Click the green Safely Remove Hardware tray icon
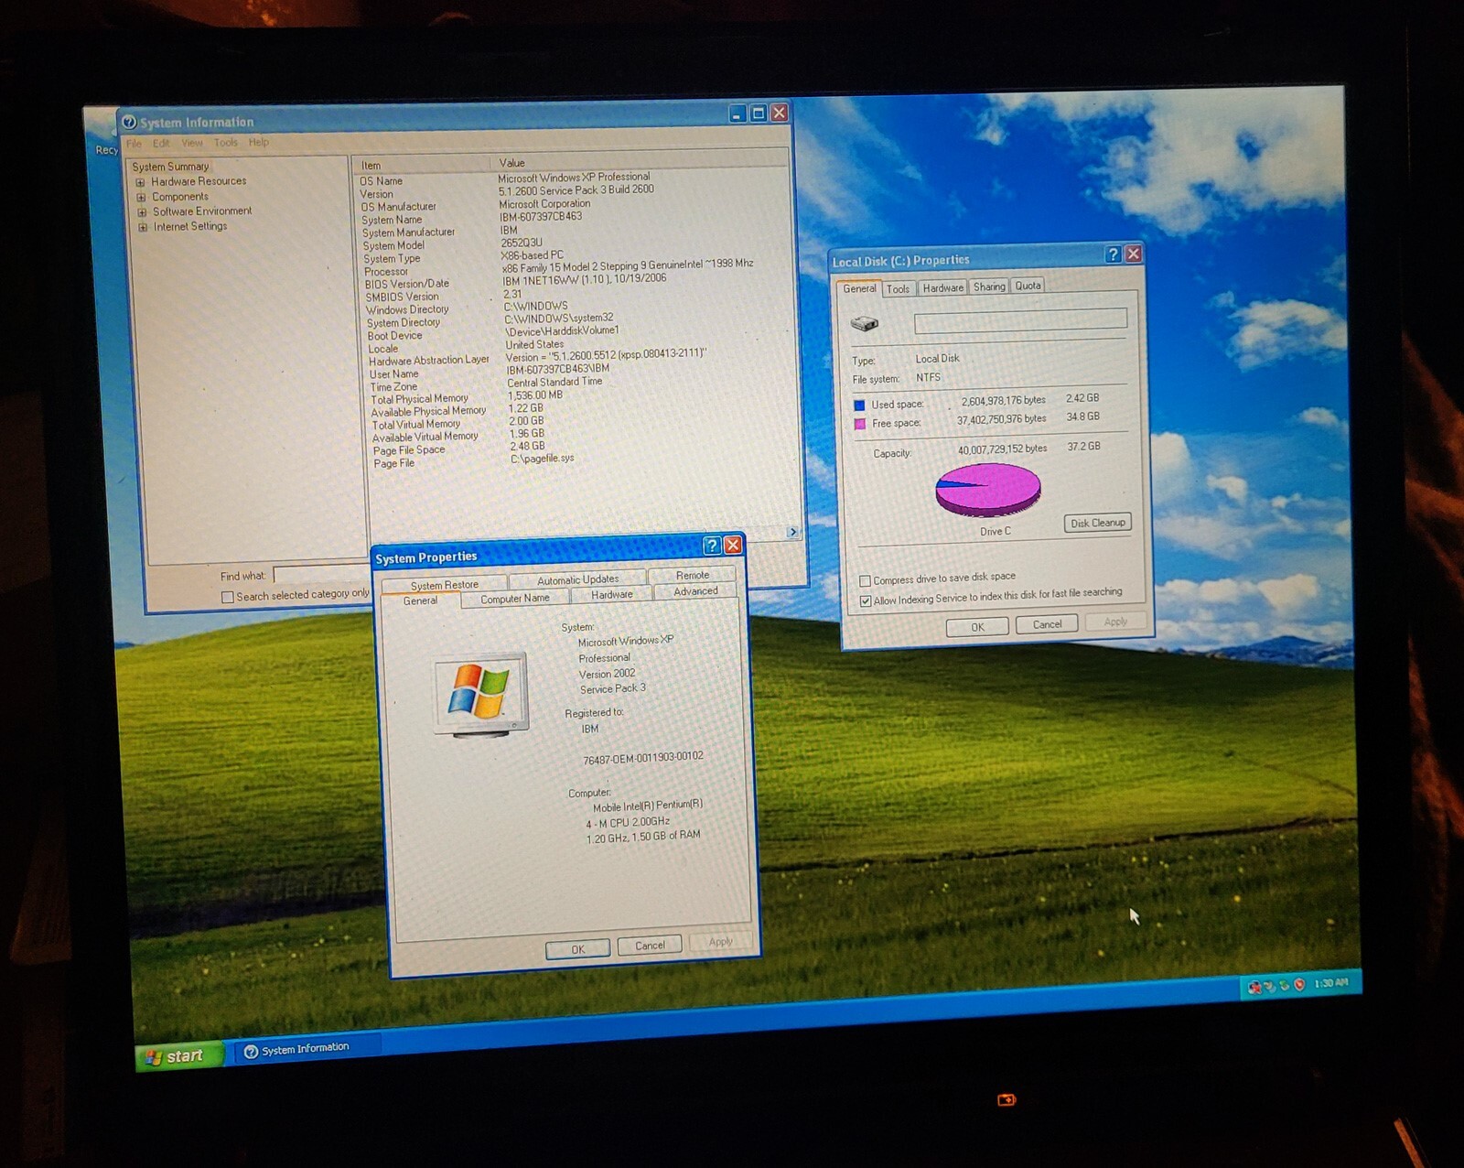1464x1168 pixels. (1284, 985)
